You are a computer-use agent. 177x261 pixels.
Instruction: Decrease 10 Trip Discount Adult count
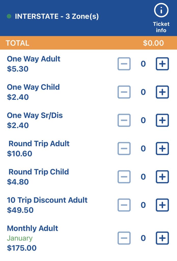pyautogui.click(x=124, y=205)
